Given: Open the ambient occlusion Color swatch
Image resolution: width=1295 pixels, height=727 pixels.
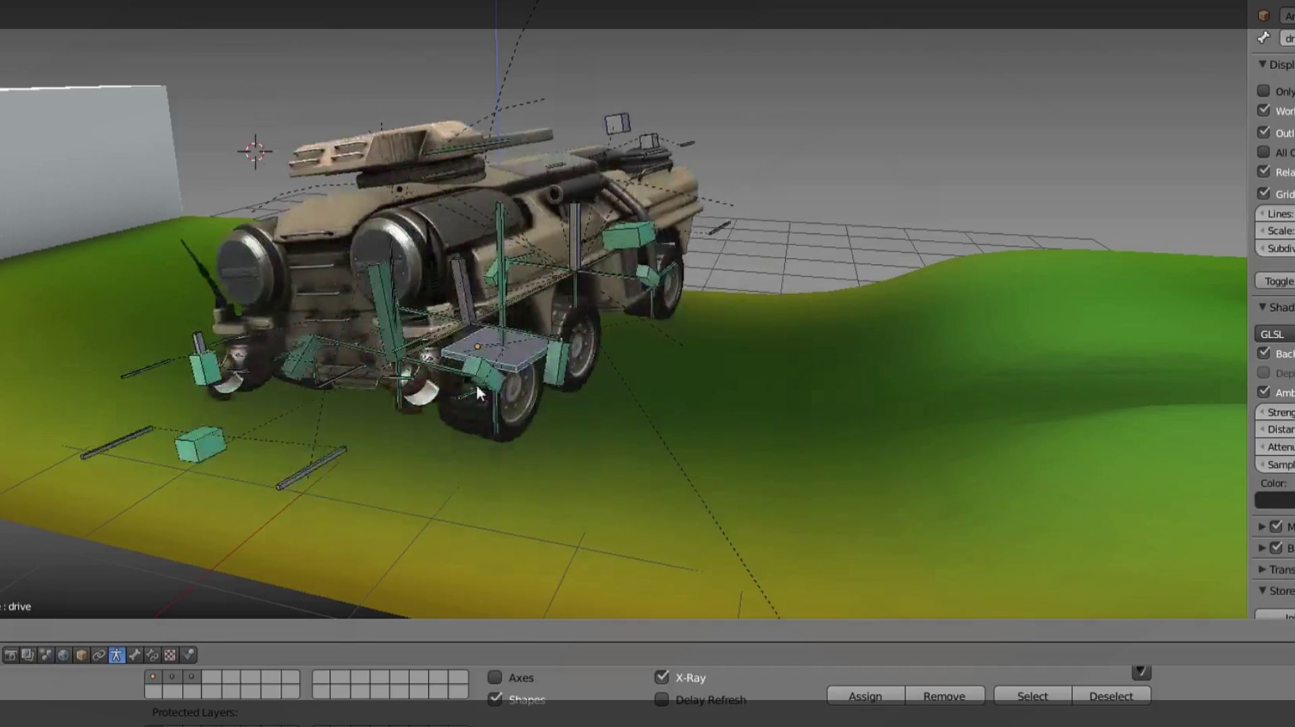Looking at the screenshot, I should (x=1276, y=500).
